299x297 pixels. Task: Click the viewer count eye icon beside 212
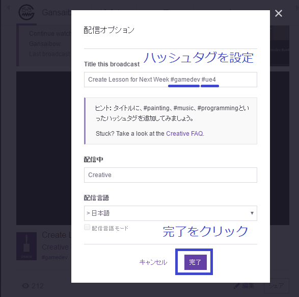(25, 286)
